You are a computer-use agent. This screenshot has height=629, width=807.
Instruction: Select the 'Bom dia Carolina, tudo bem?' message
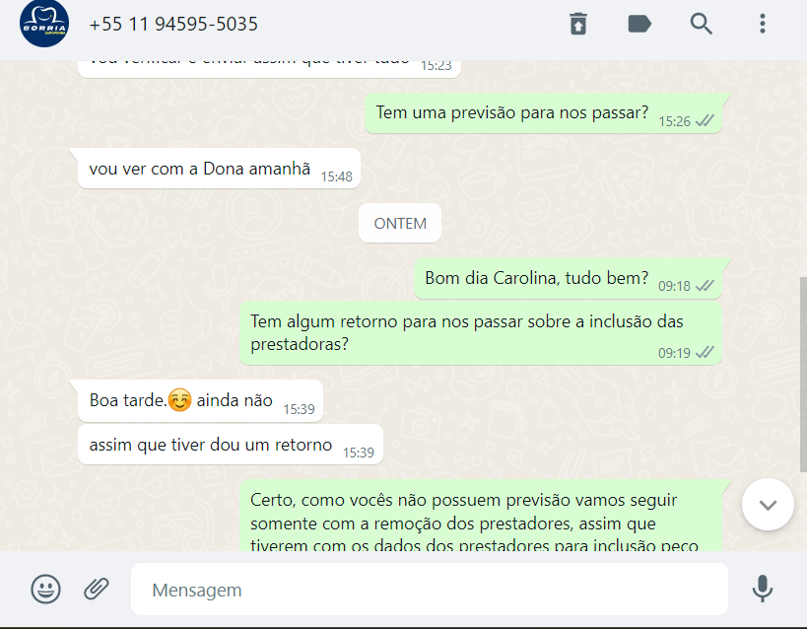tap(568, 279)
